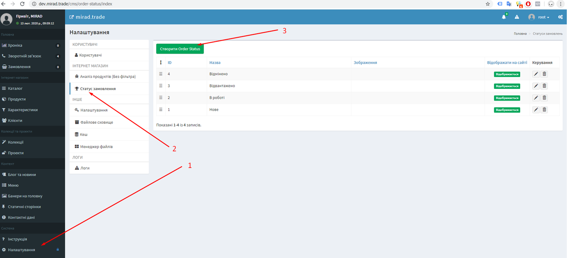
Task: Open Інструкція in the sidebar
Action: point(32,239)
